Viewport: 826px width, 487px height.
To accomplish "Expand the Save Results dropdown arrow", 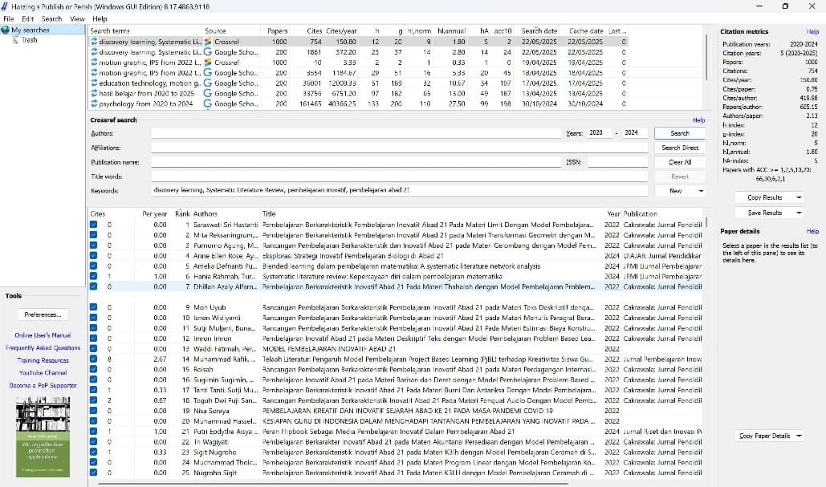I will 799,213.
